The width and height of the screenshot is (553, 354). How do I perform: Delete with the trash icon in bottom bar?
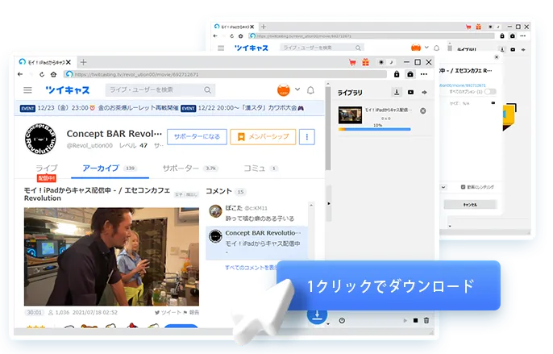426,320
